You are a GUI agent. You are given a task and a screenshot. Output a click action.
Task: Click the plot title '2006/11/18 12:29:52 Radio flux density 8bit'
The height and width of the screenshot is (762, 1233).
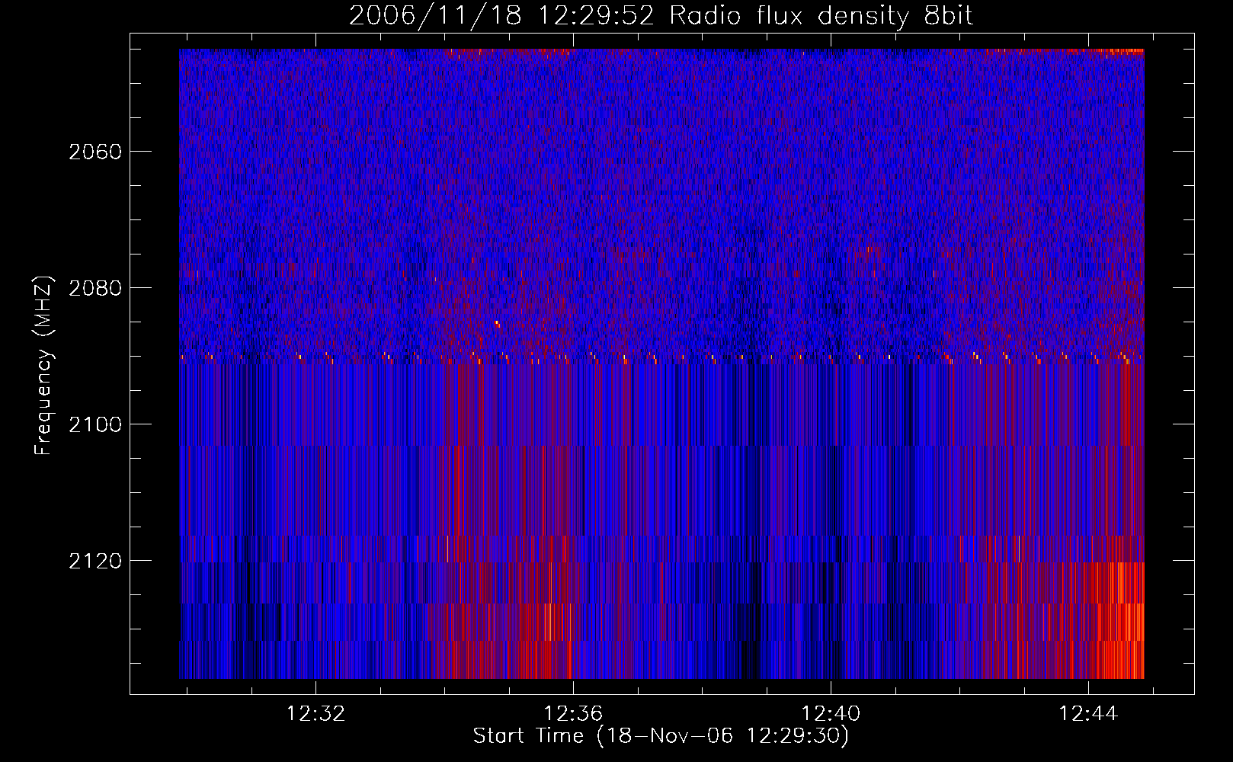661,16
